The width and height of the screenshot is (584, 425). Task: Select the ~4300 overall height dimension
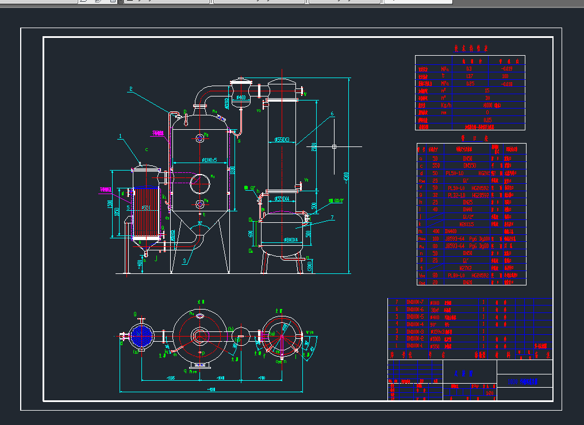tap(346, 176)
